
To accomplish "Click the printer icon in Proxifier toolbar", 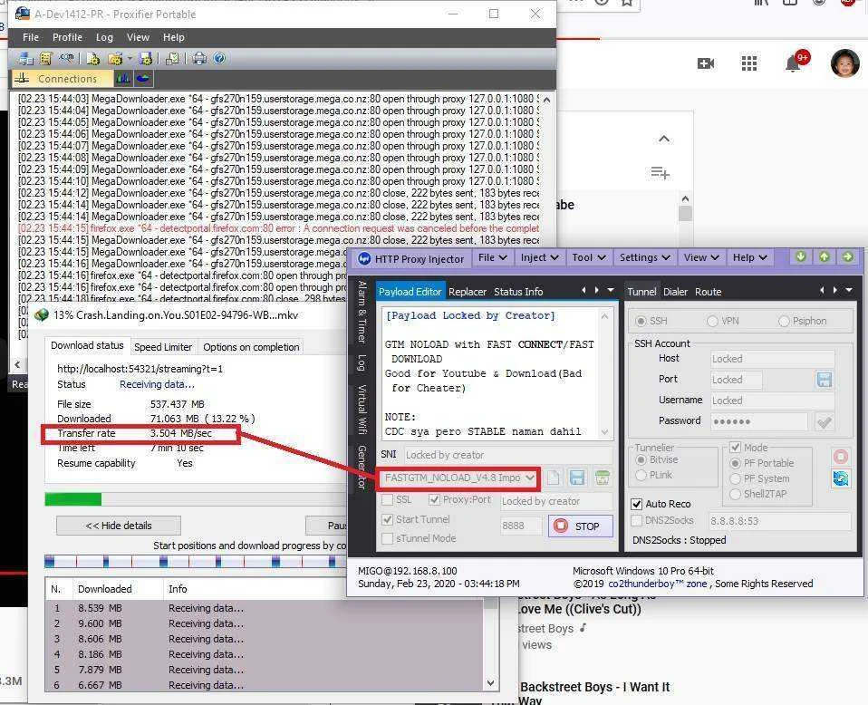I will [x=199, y=58].
